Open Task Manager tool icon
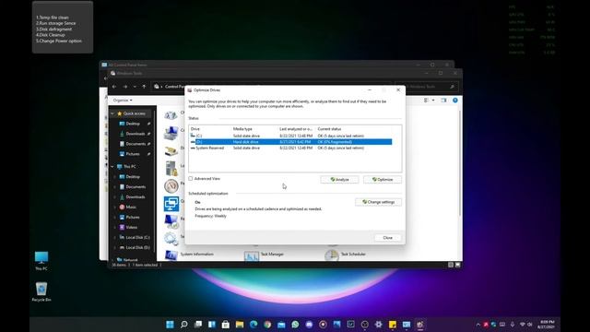The image size is (590, 332). point(252,255)
